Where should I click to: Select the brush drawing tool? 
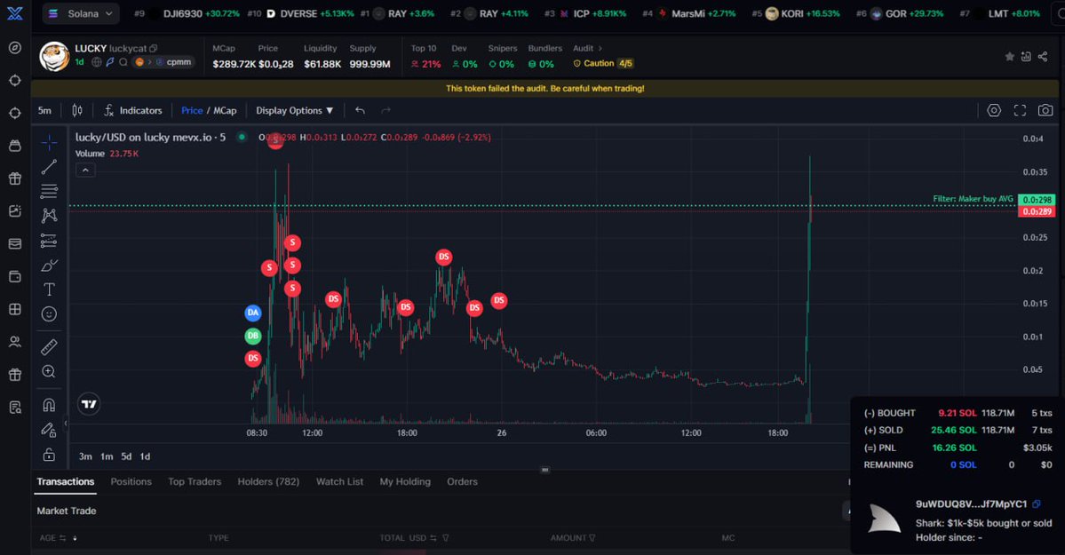(49, 265)
